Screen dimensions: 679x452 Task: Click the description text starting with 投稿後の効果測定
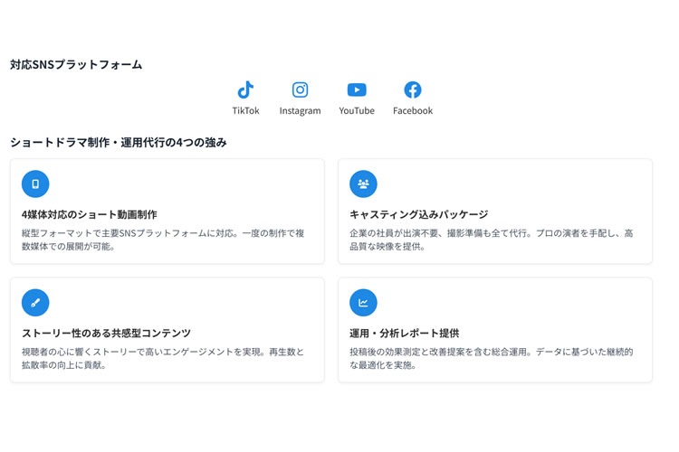tap(491, 358)
